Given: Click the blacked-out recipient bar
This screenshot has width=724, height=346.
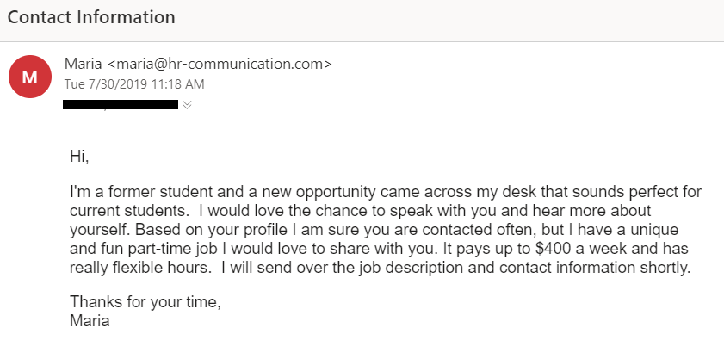Looking at the screenshot, I should 121,105.
